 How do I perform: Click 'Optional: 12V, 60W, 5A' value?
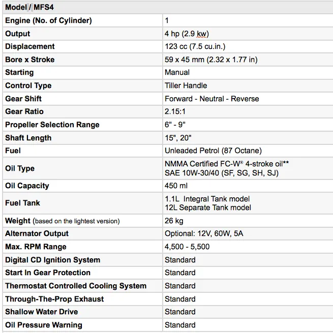coord(204,234)
